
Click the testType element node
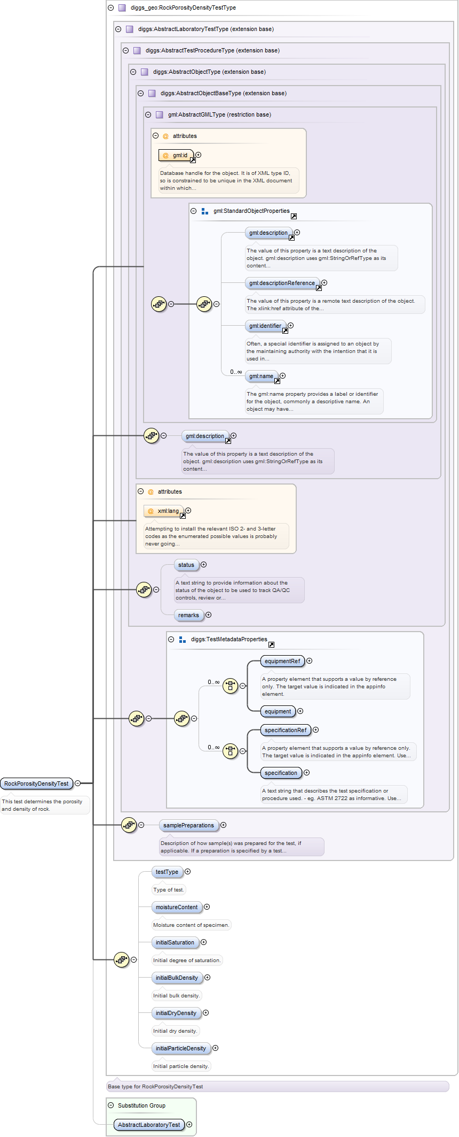[x=167, y=872]
